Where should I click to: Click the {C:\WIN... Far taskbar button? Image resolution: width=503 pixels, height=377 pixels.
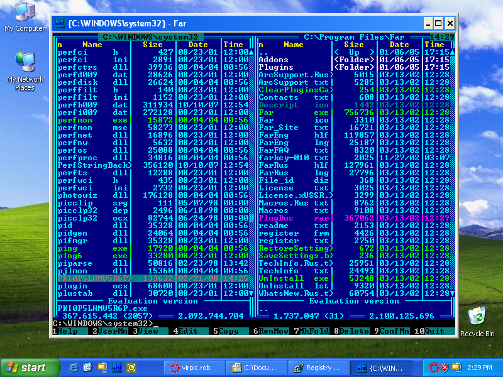[381, 368]
